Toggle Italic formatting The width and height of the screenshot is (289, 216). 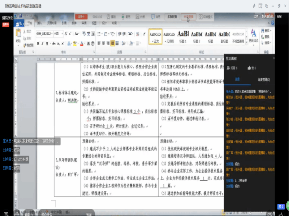pyautogui.click(x=42, y=43)
